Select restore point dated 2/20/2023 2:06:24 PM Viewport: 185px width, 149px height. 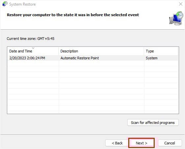coord(27,58)
